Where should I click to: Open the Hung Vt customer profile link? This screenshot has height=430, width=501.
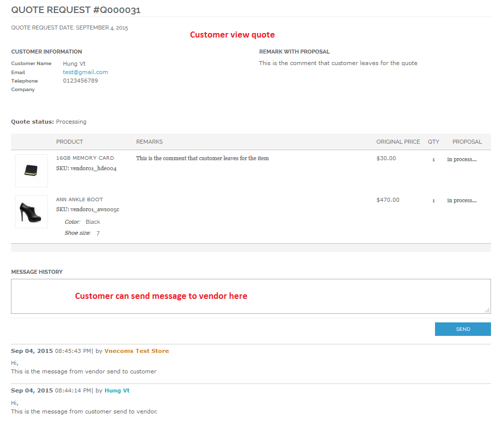click(x=117, y=390)
